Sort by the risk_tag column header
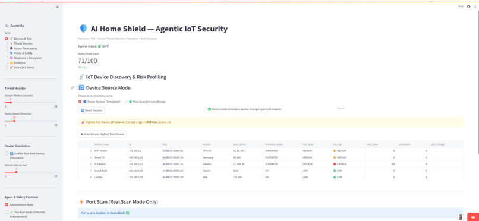 (x=348, y=144)
